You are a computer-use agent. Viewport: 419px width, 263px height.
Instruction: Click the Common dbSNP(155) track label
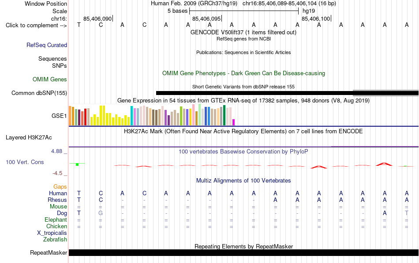coord(39,93)
